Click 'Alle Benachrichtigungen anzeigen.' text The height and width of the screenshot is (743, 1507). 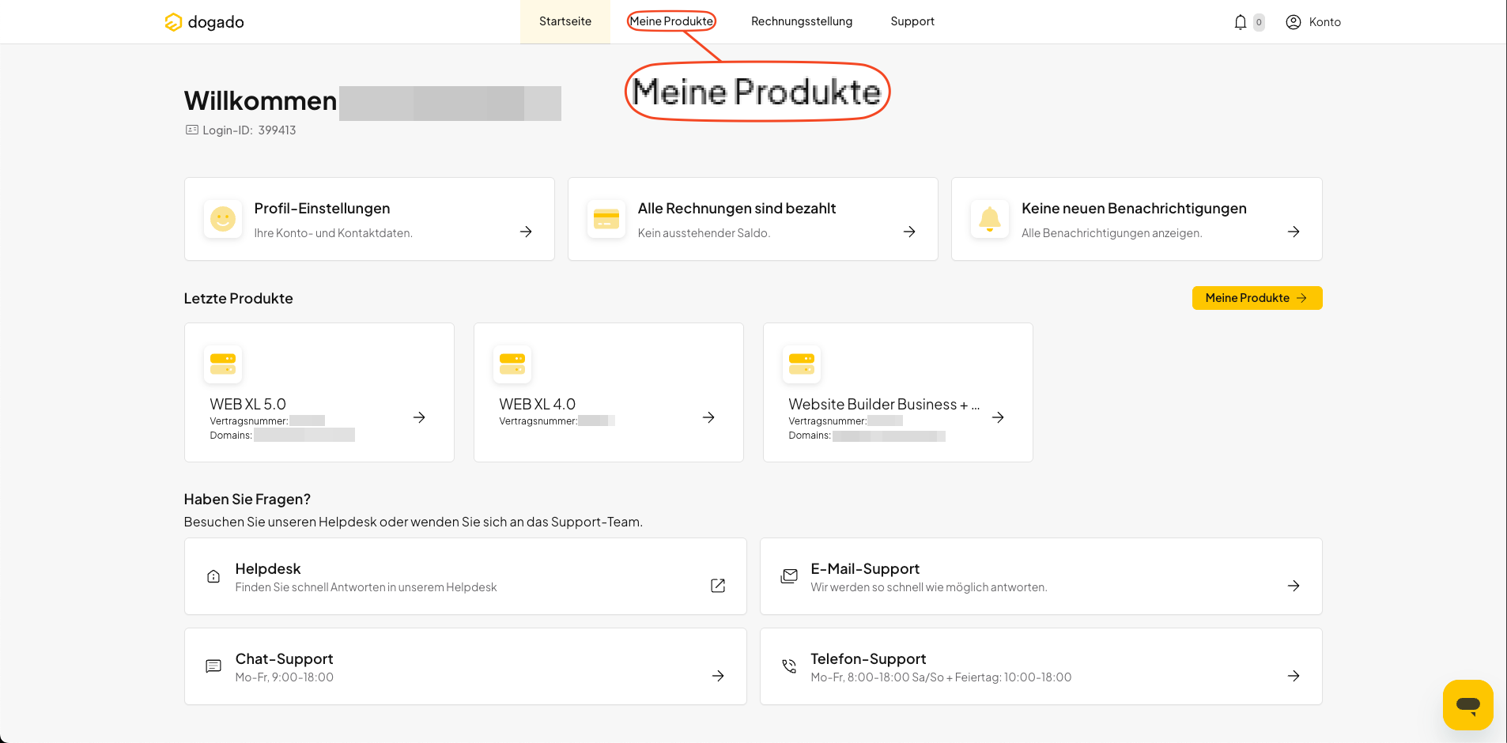pos(1112,233)
